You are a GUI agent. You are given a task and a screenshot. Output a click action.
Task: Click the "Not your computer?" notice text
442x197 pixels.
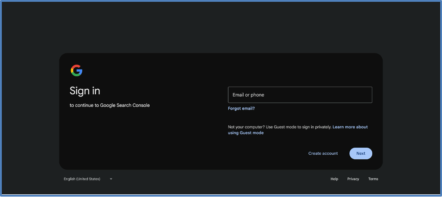tap(246, 127)
